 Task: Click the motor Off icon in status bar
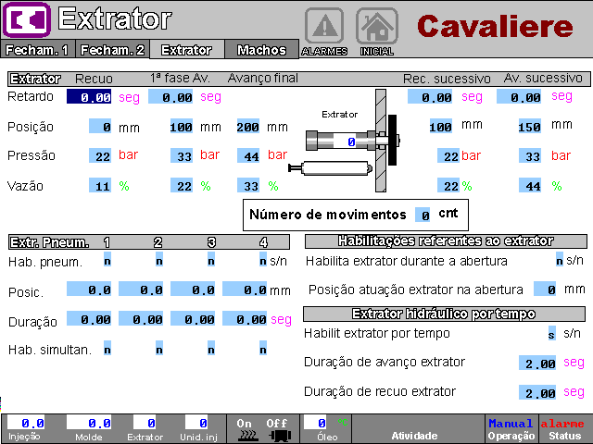pos(276,429)
